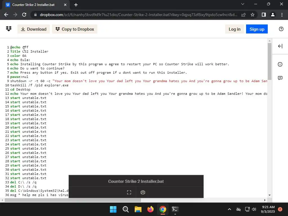
Task: Open the Windows Start menu
Action: point(113,209)
